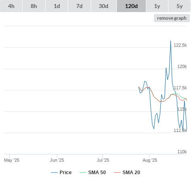Click the Jul '25 axis tick label
Image resolution: width=191 pixels, height=183 pixels.
(x=103, y=160)
